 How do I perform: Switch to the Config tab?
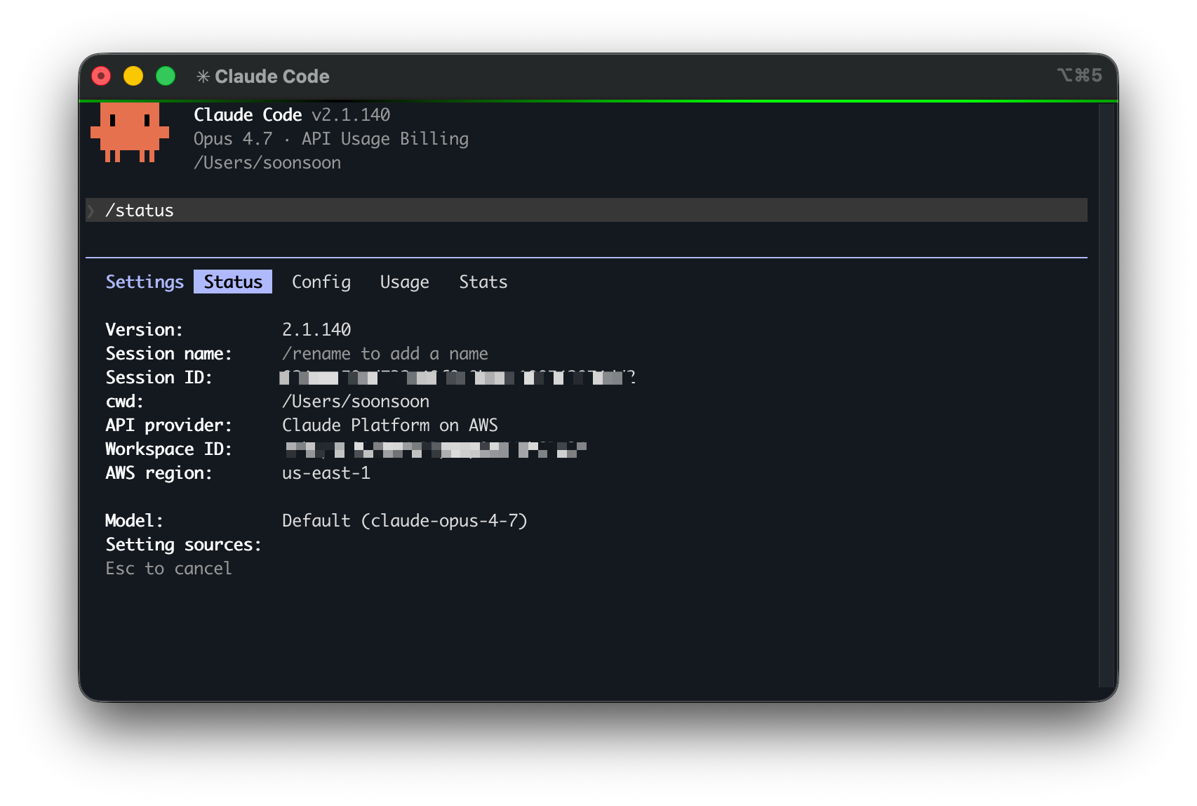click(x=321, y=282)
